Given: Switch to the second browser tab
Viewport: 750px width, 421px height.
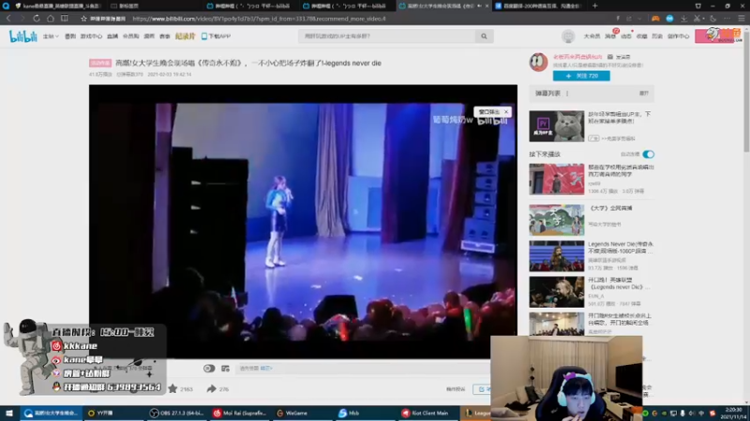Looking at the screenshot, I should point(152,6).
